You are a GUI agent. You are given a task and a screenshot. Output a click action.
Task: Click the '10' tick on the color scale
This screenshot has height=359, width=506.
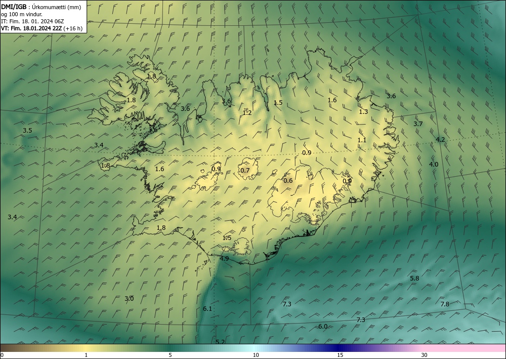(x=256, y=355)
